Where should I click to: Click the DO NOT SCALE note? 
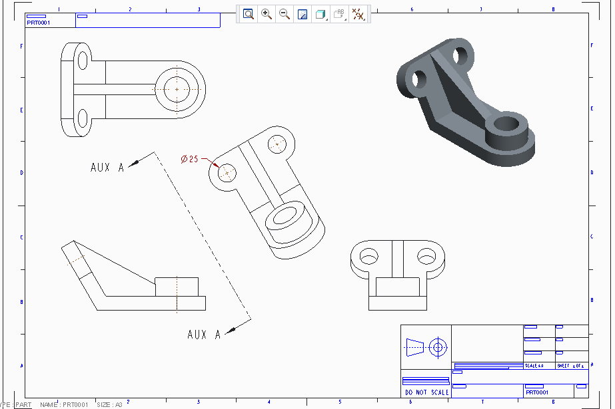tap(426, 392)
